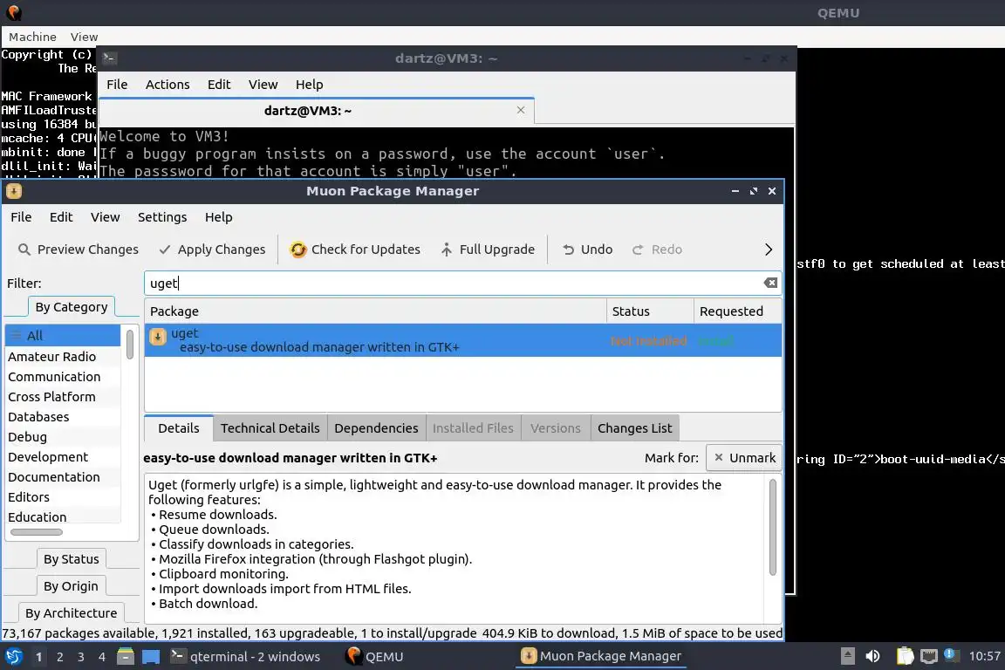Select the Amateur Radio category
The image size is (1005, 670).
[63, 357]
